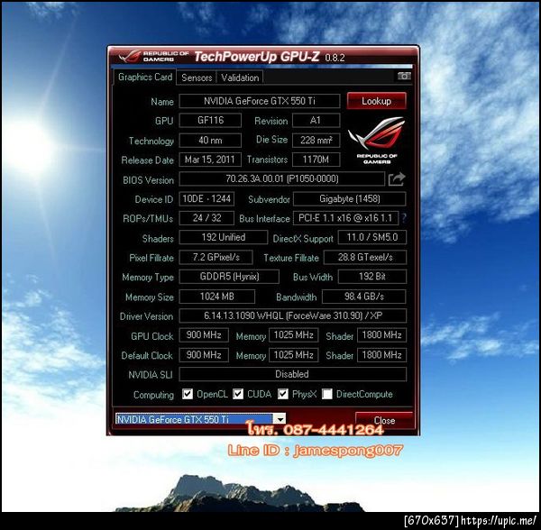Switch to the Graphics Card tab
The image size is (541, 530).
point(145,77)
